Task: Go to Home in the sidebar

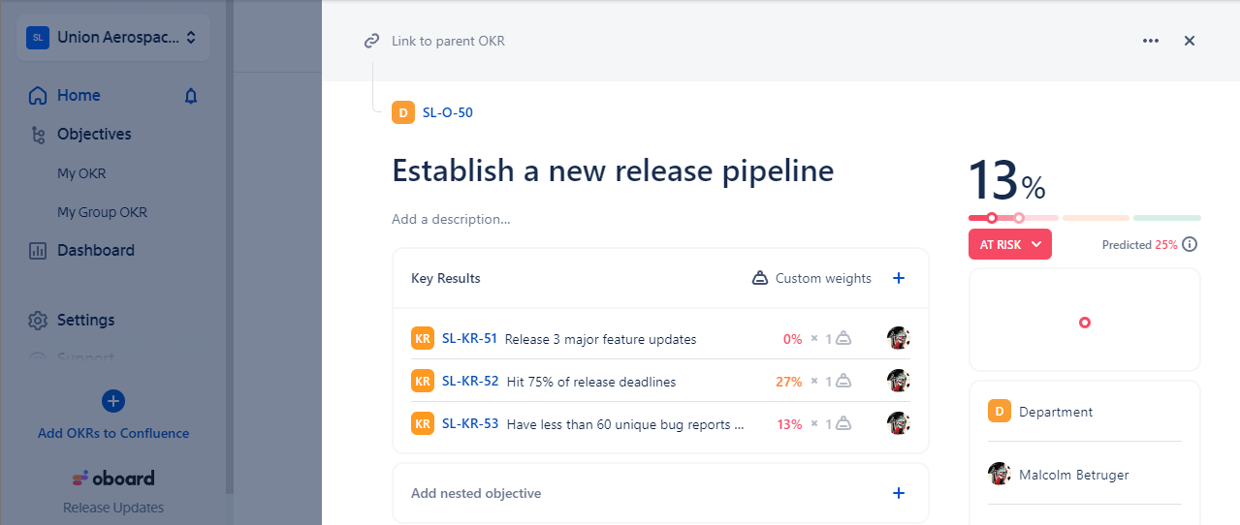Action: click(x=79, y=95)
